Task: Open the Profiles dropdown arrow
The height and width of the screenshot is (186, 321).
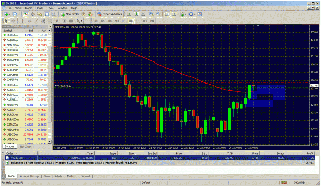Action: [x=18, y=14]
